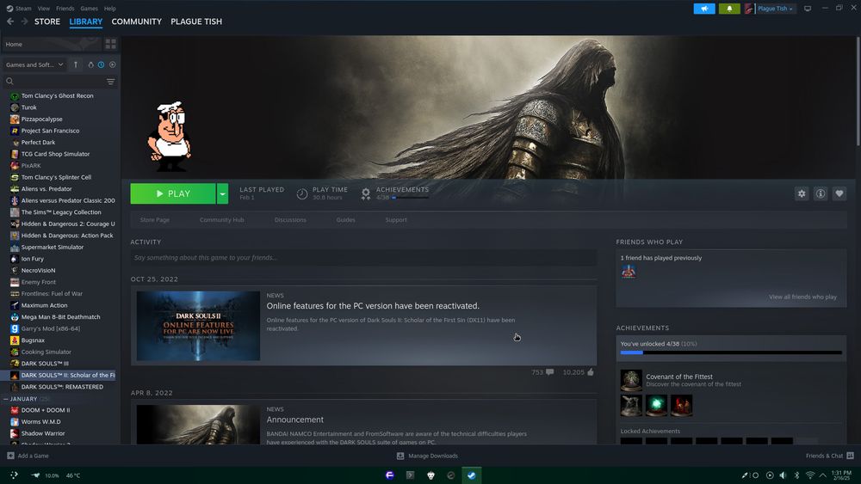Click the Home button in sidebar
861x484 pixels.
click(x=53, y=44)
